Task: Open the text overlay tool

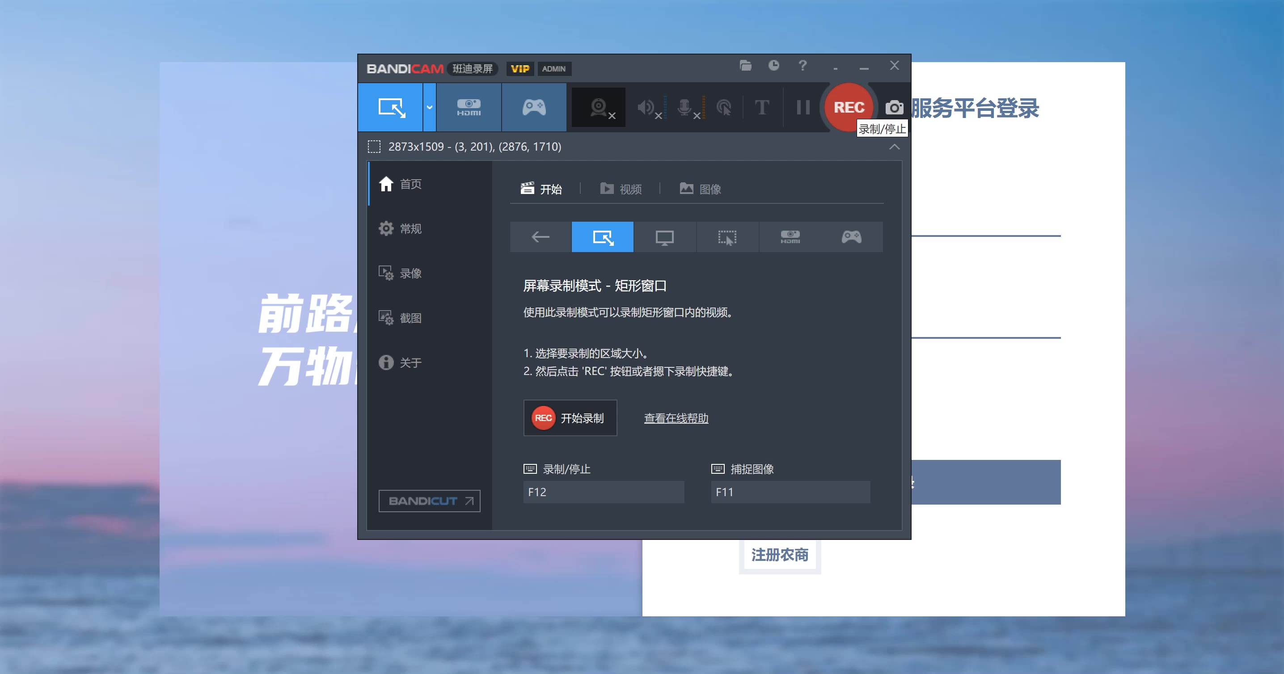Action: pyautogui.click(x=762, y=107)
